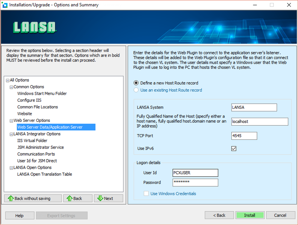
Task: Click the TCP Port field
Action: (x=244, y=136)
